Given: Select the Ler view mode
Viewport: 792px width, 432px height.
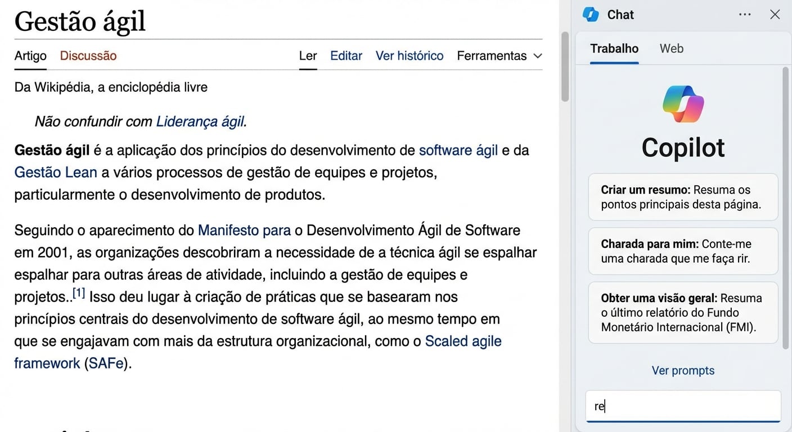Looking at the screenshot, I should click(x=308, y=55).
